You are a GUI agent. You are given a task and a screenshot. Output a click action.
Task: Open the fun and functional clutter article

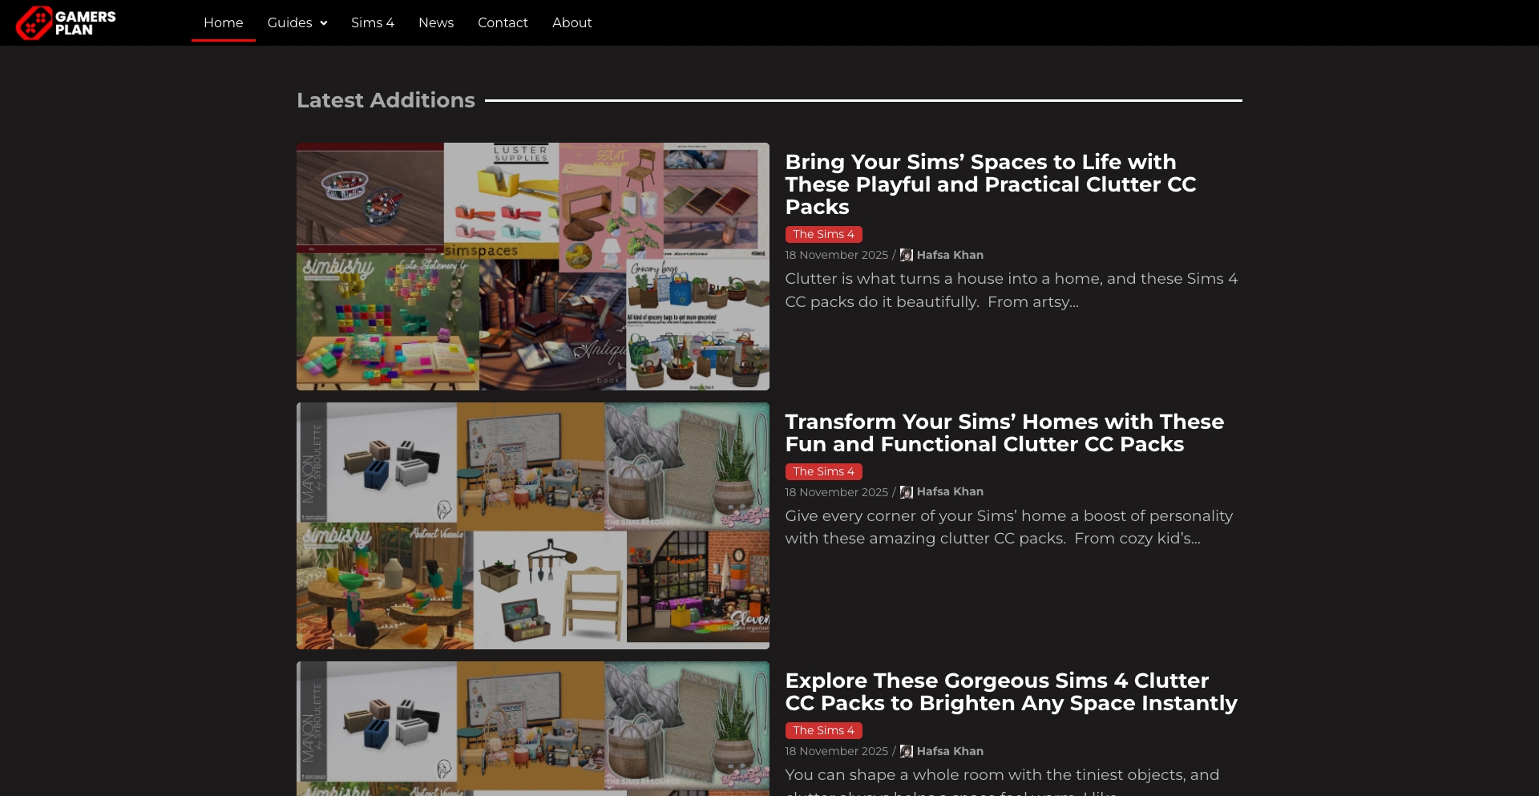(1004, 433)
